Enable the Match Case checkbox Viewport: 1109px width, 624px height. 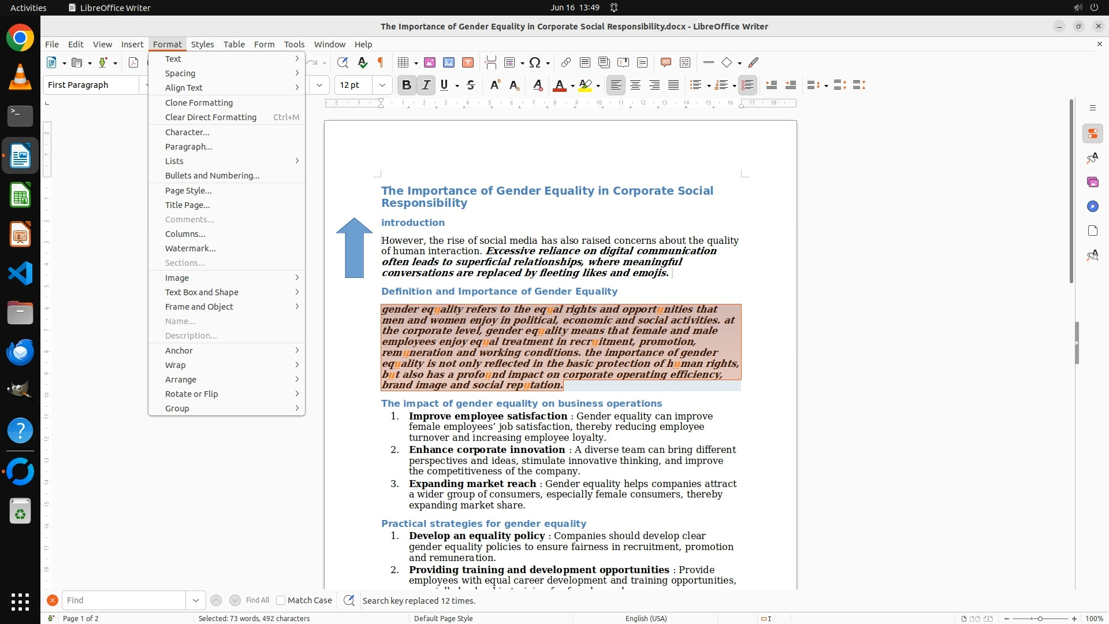[x=281, y=600]
